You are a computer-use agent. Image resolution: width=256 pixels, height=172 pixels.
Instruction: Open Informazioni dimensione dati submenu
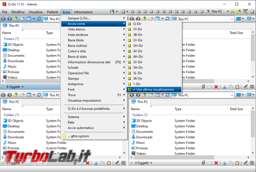tap(94, 62)
